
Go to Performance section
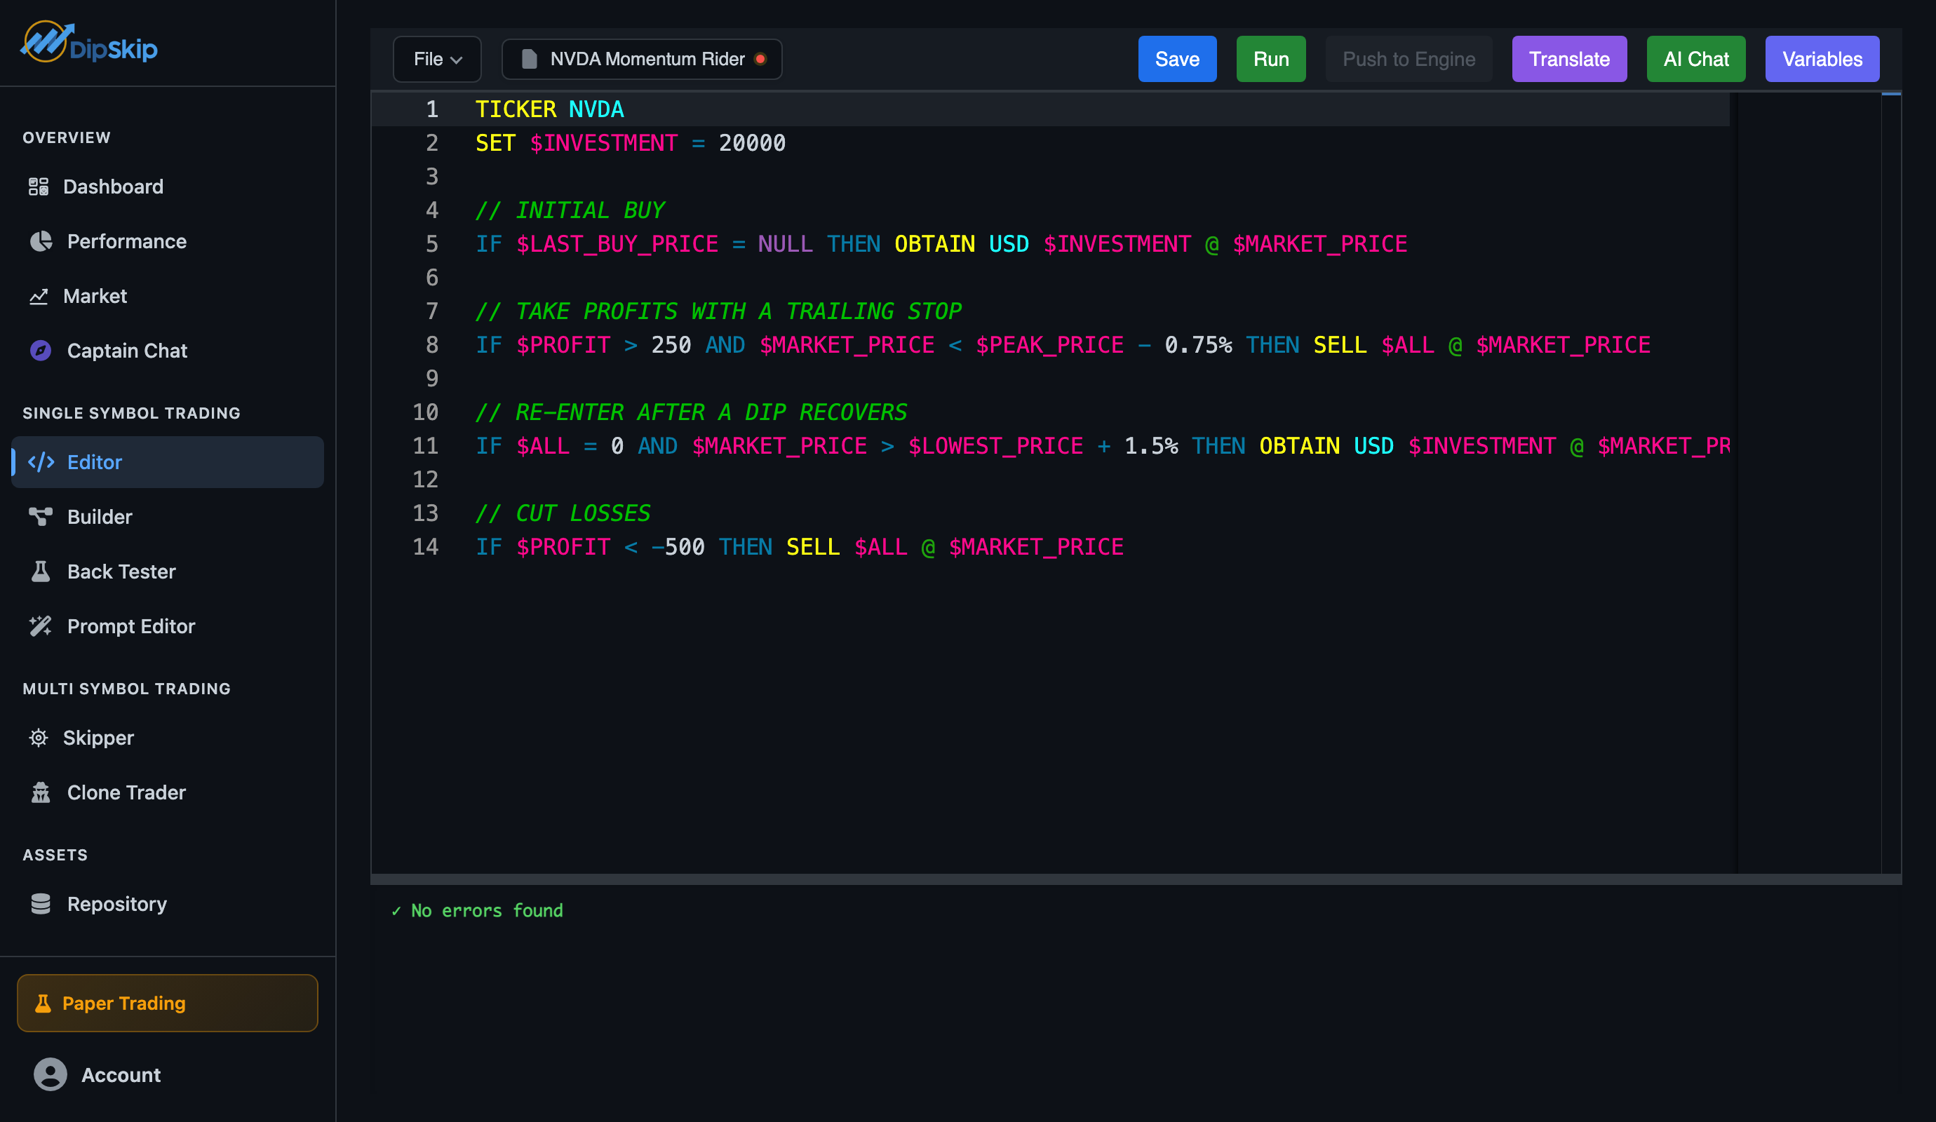tap(168, 241)
